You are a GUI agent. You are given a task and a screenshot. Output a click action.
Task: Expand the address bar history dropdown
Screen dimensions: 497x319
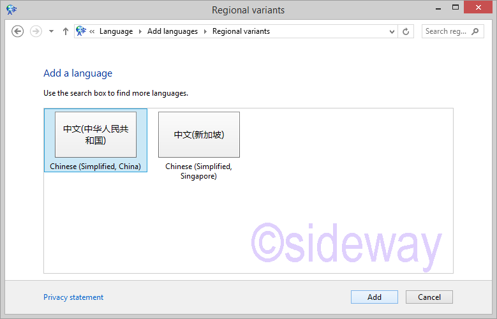click(x=392, y=31)
